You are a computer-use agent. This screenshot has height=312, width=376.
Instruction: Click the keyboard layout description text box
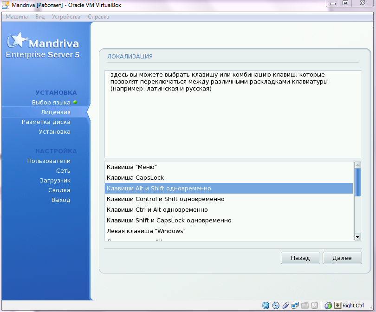pos(233,114)
